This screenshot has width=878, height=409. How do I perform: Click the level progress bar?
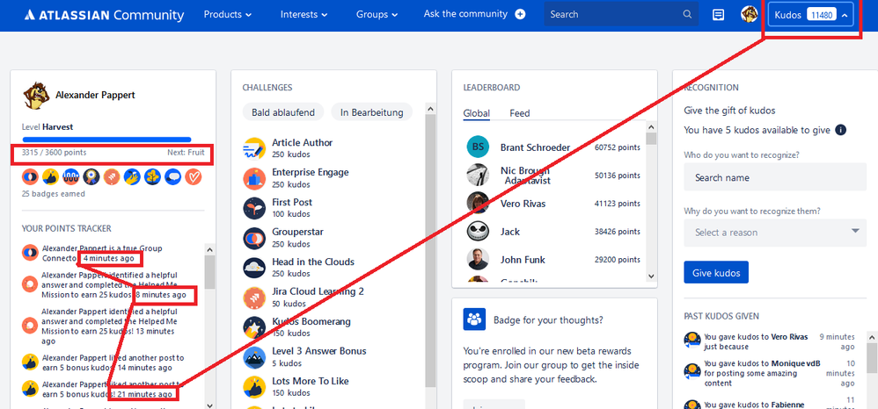tap(106, 140)
